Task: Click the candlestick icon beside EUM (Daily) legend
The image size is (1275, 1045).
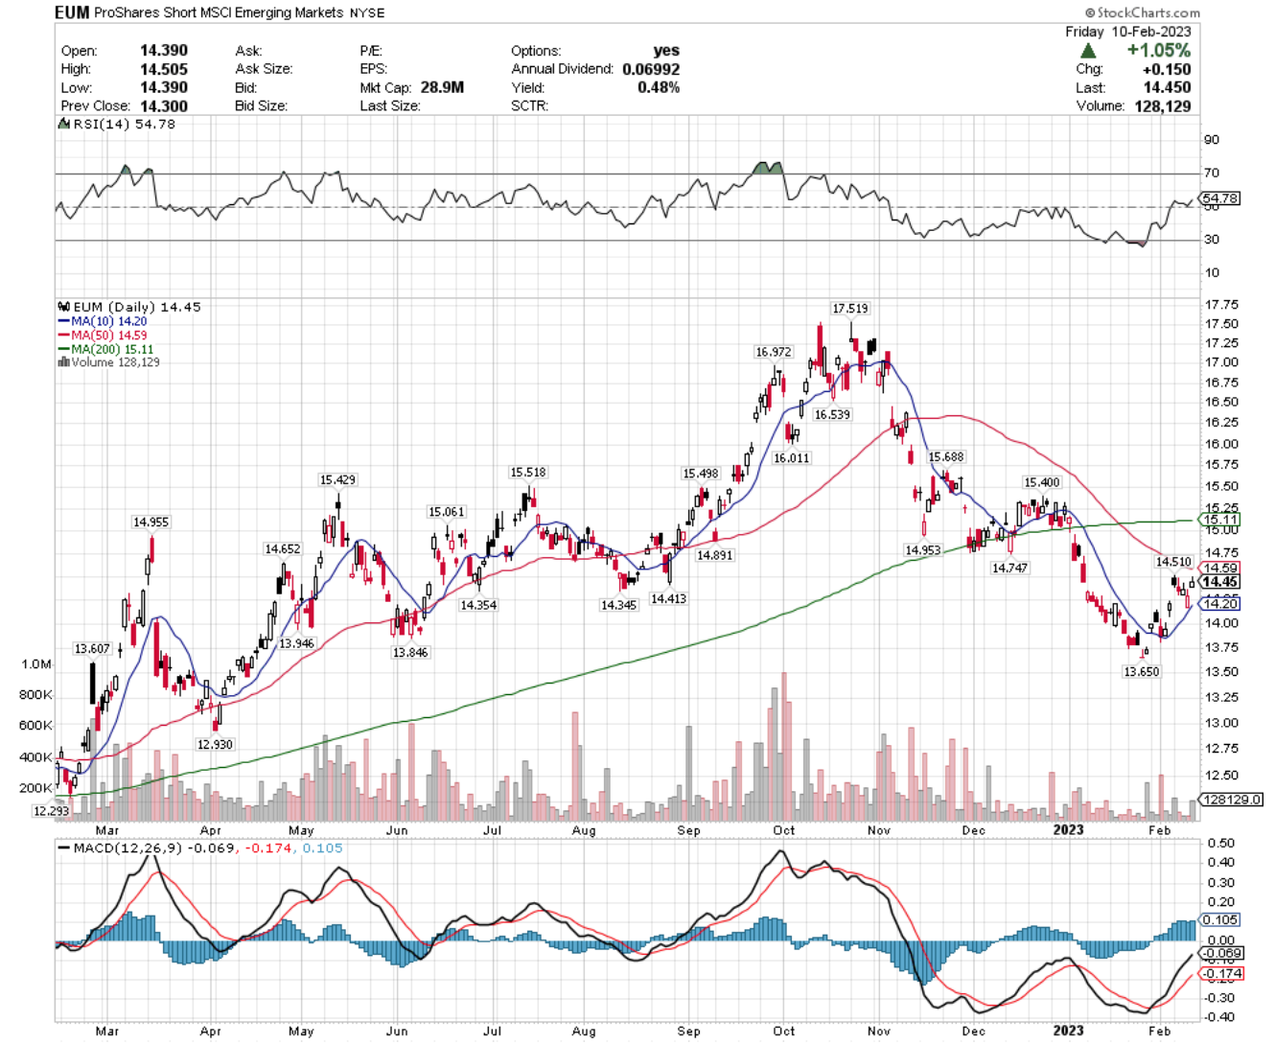Action: (64, 308)
